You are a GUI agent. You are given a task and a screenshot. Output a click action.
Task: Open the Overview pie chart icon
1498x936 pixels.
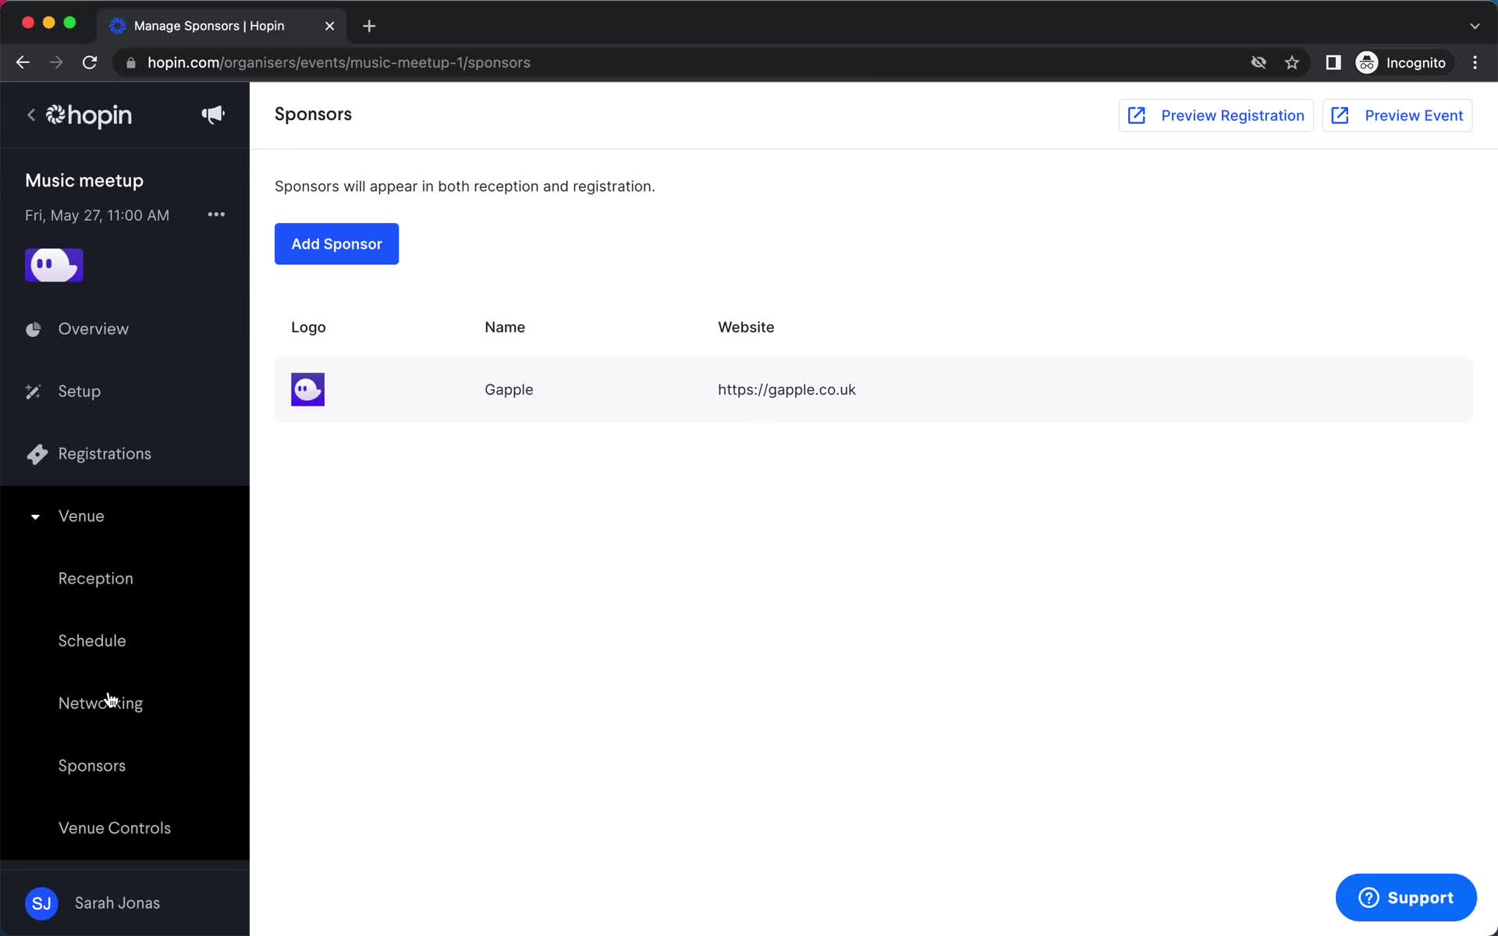coord(34,329)
